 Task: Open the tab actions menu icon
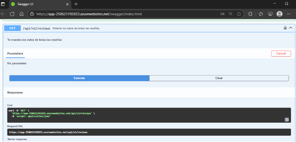3,4
